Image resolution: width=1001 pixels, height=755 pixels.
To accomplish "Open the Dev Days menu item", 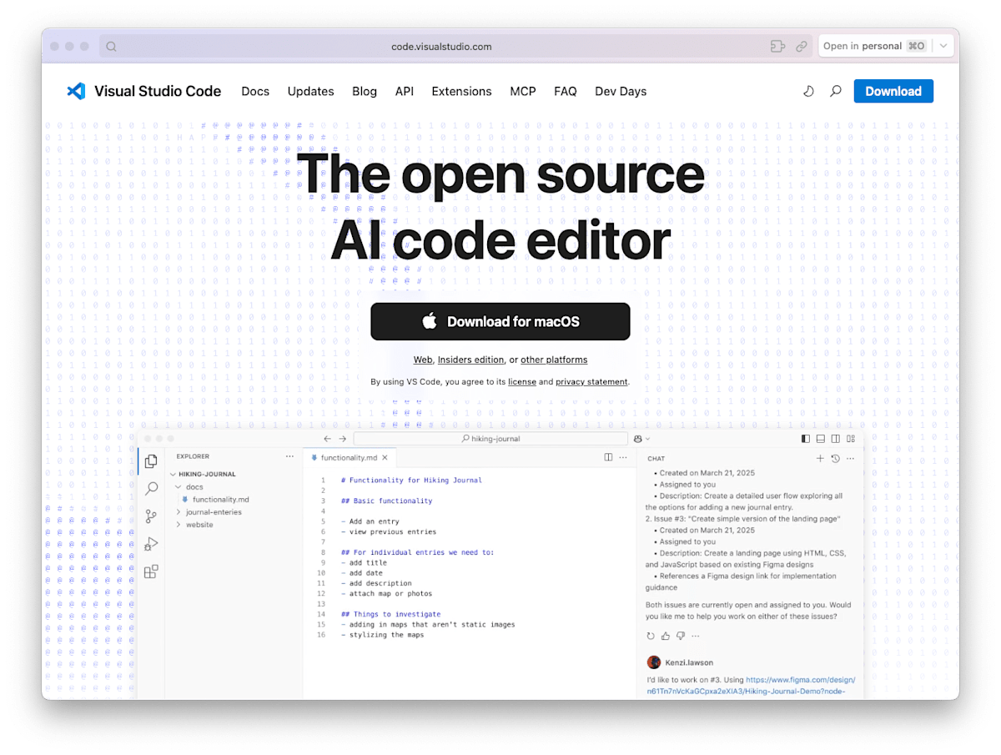I will click(x=621, y=92).
